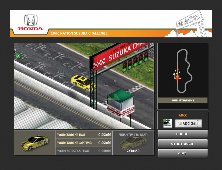222x170 pixels.
Task: Click the yellow car preview beside the timers
Action: click(x=35, y=143)
